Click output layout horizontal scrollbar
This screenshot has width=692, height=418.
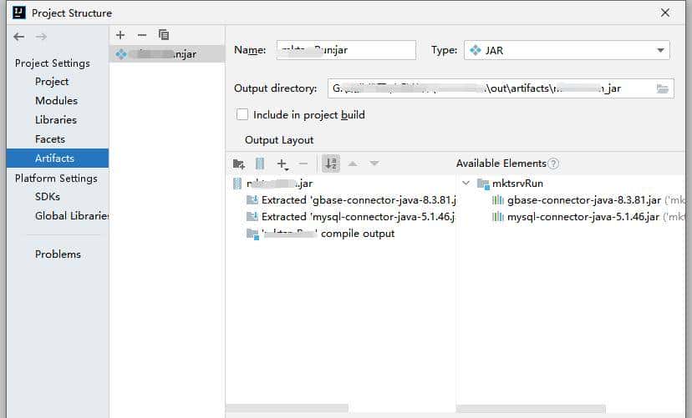[x=287, y=409]
